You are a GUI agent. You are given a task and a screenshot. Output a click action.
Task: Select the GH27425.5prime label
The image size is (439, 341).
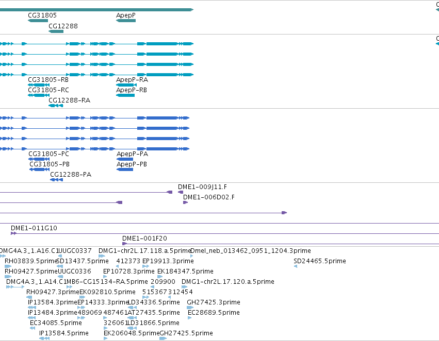186,333
